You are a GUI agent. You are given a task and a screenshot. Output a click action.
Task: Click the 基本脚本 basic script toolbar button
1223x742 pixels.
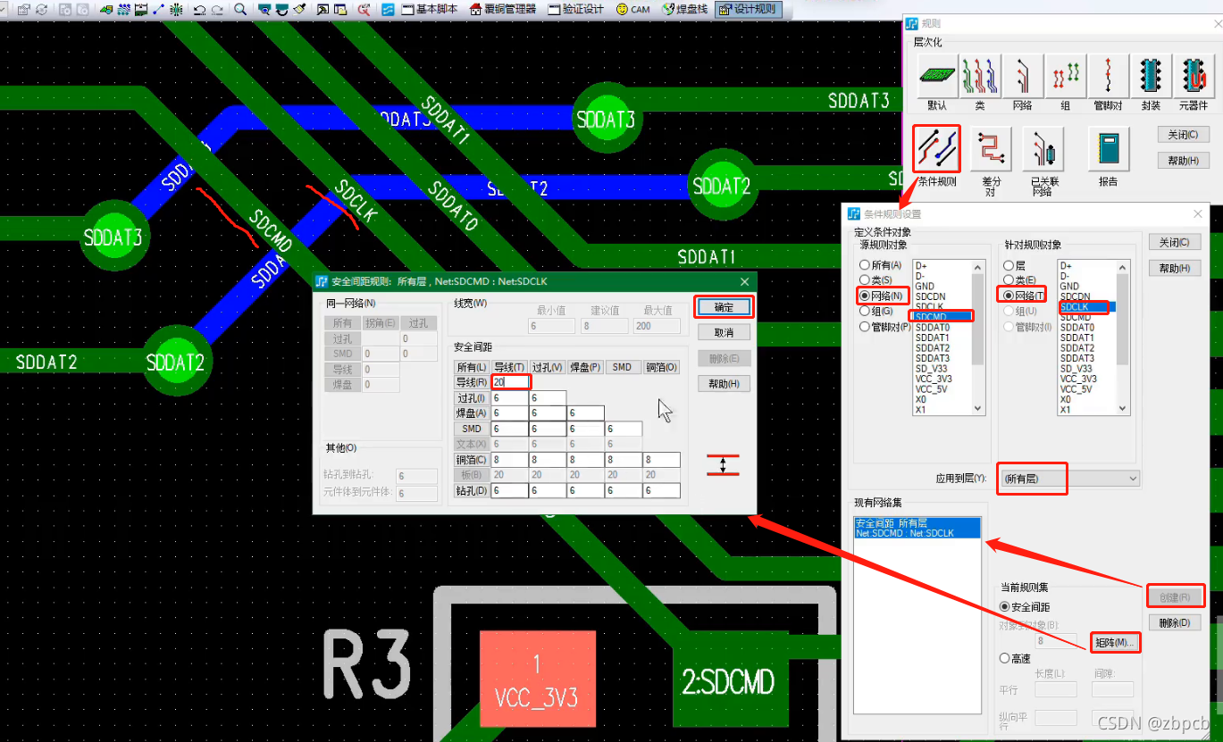click(429, 10)
